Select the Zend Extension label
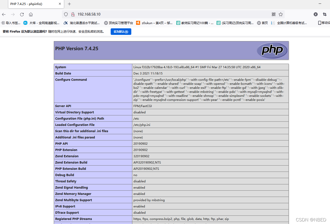 67,156
